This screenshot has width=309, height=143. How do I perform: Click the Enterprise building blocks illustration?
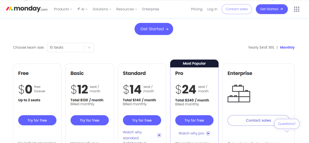[239, 93]
